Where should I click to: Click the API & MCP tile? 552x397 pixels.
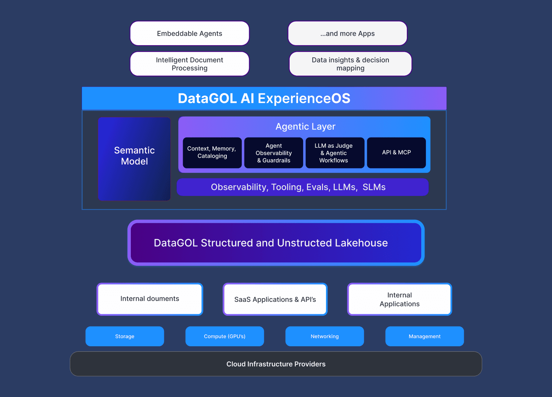pyautogui.click(x=397, y=153)
